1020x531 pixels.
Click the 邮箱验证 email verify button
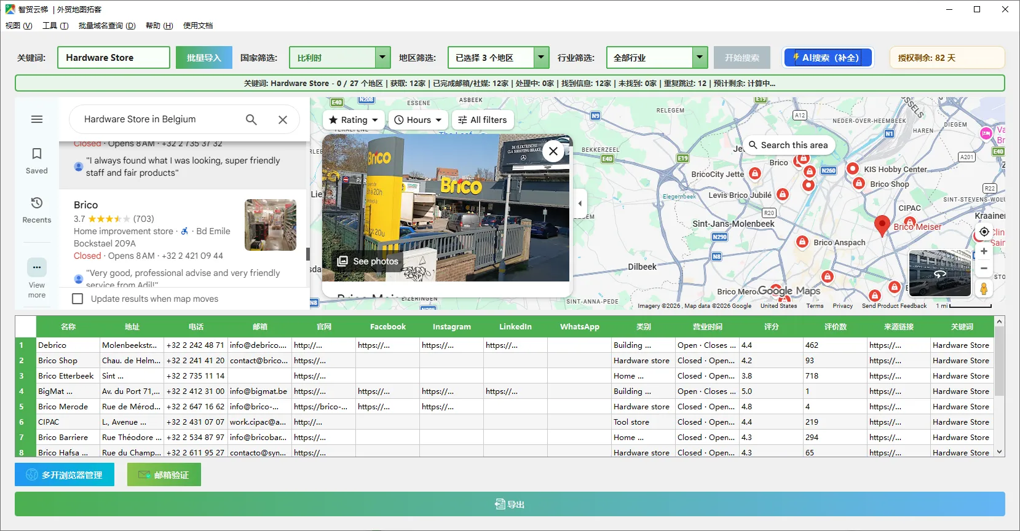[x=164, y=474]
